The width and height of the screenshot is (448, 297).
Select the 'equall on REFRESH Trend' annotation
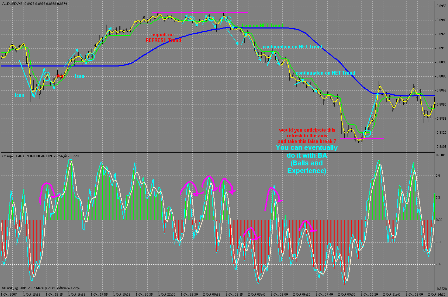pos(164,38)
